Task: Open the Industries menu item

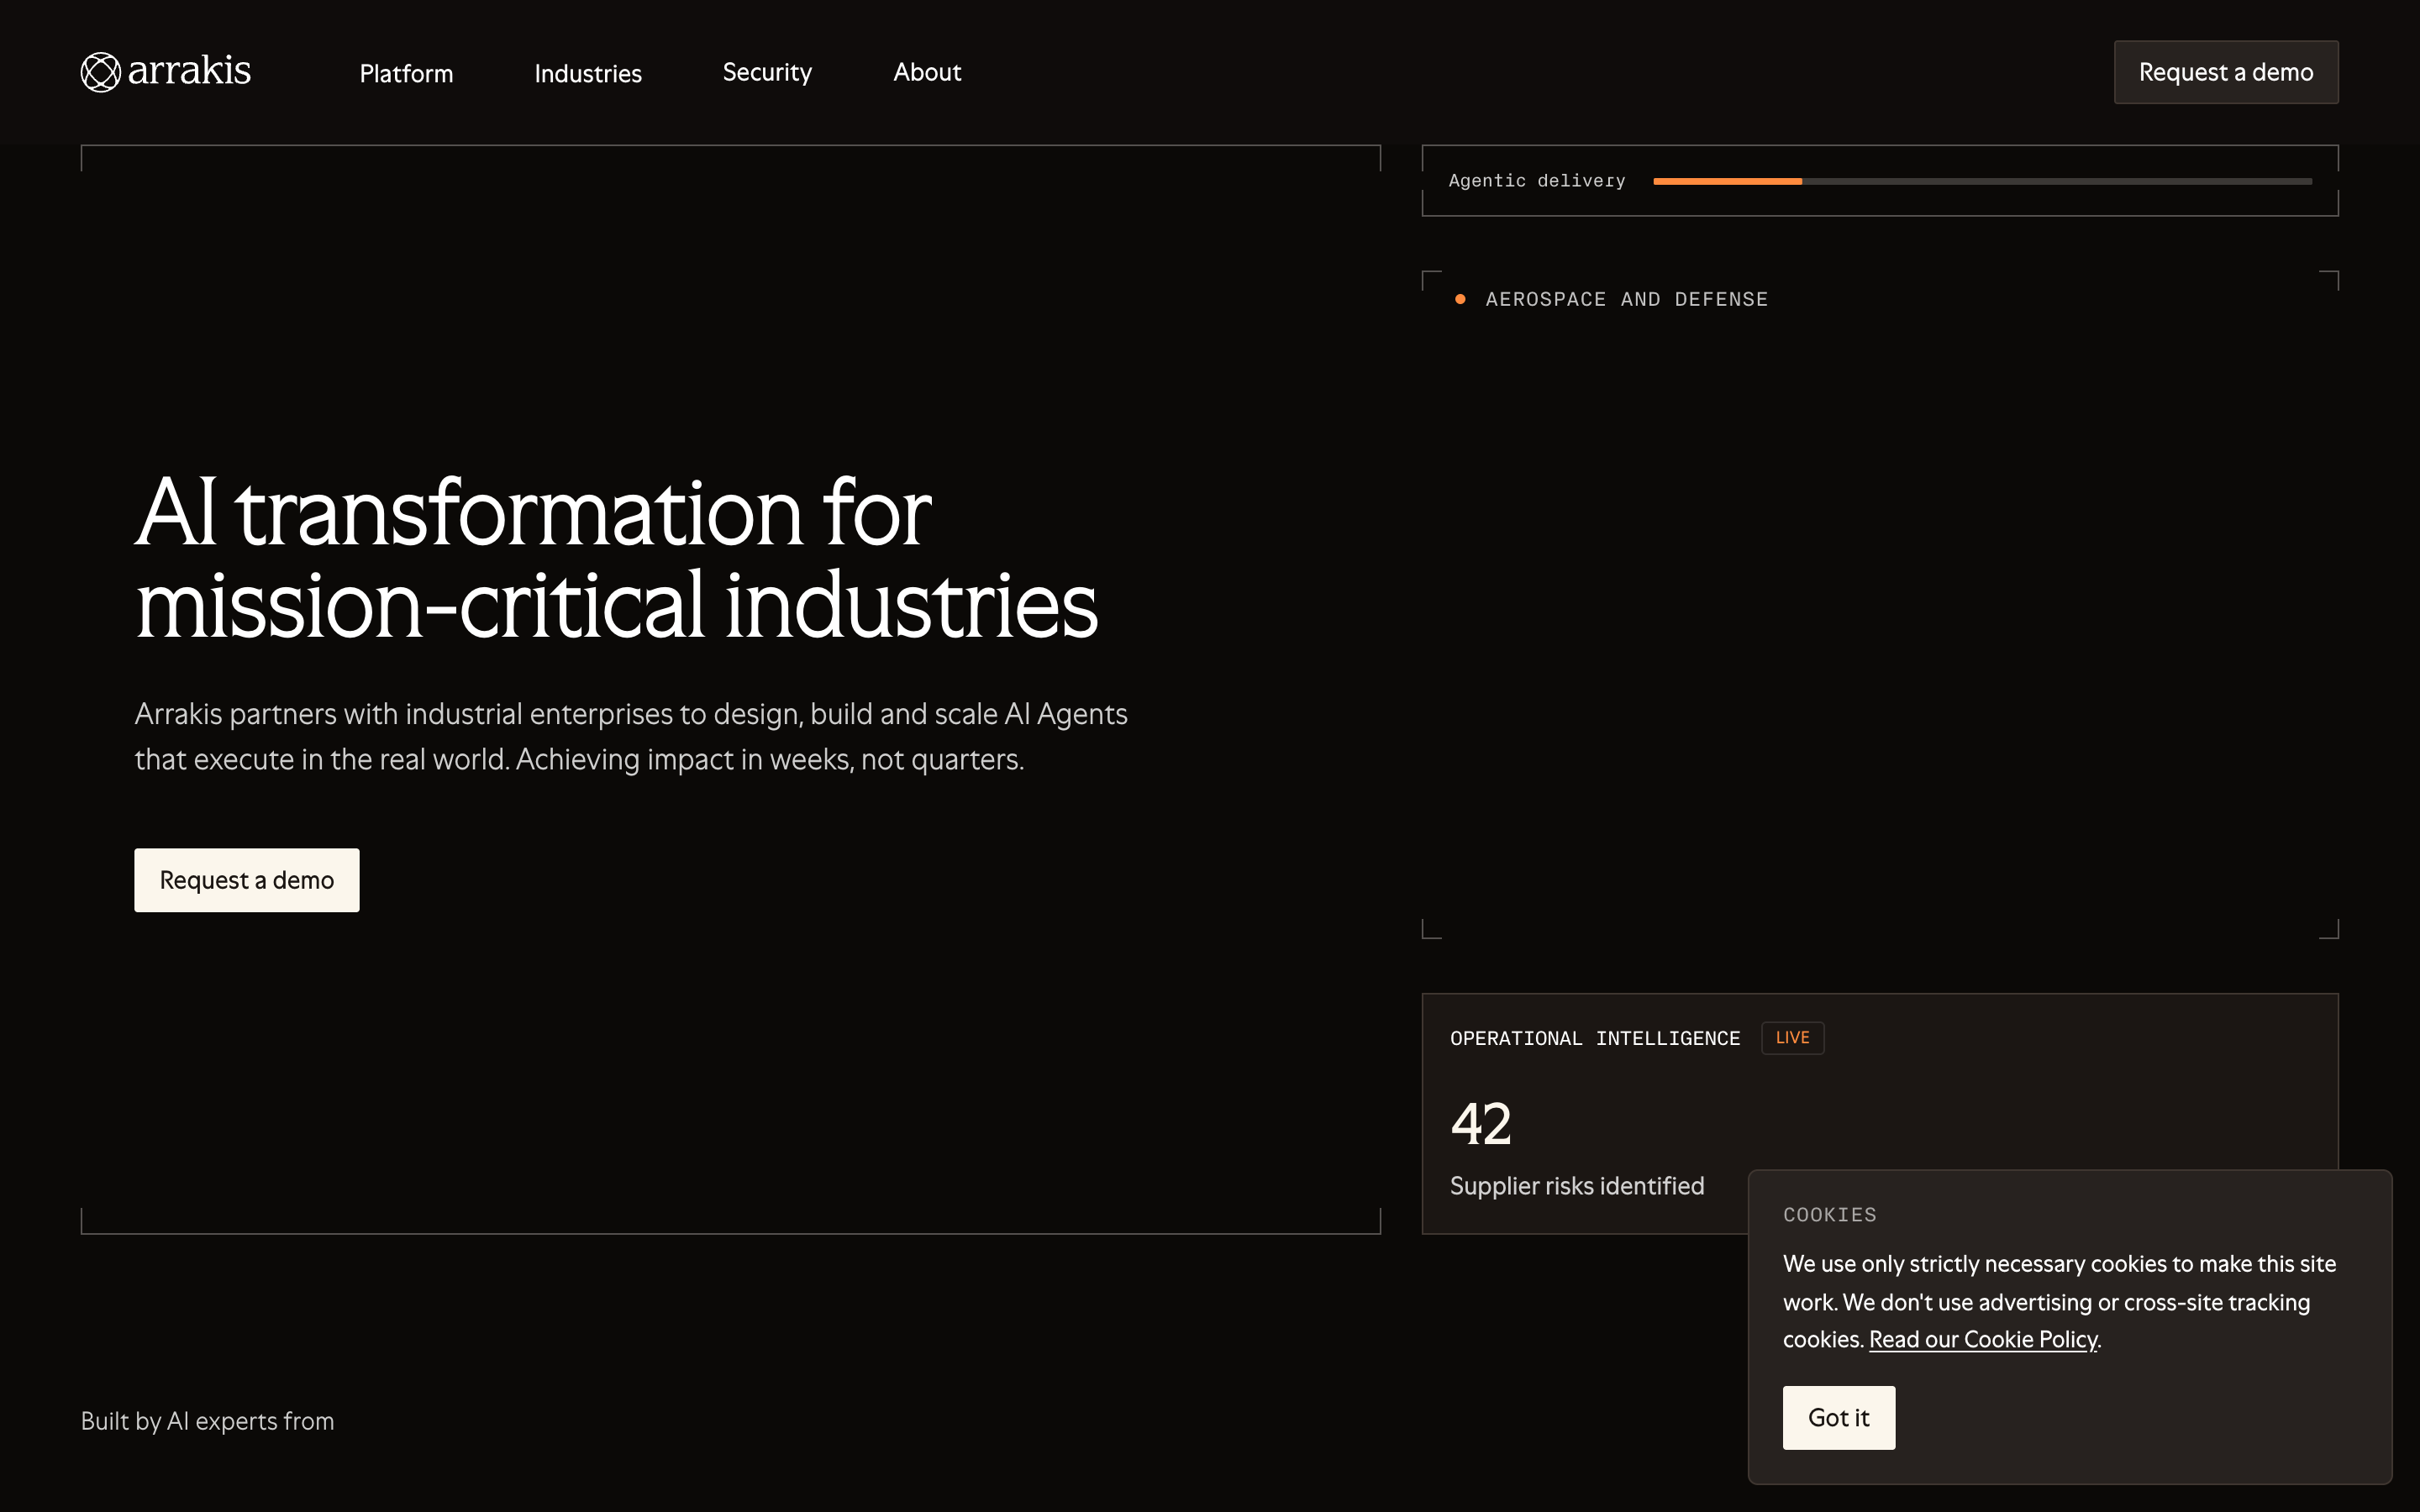Action: pyautogui.click(x=588, y=73)
